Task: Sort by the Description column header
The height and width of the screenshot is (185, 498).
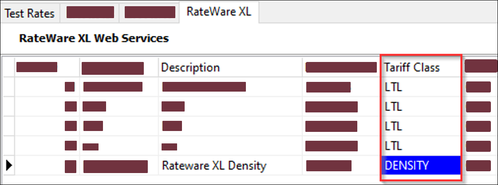Action: click(190, 68)
